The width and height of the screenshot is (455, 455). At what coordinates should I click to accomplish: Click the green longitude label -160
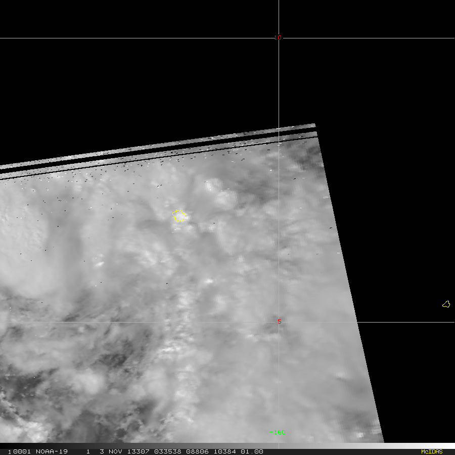[277, 432]
